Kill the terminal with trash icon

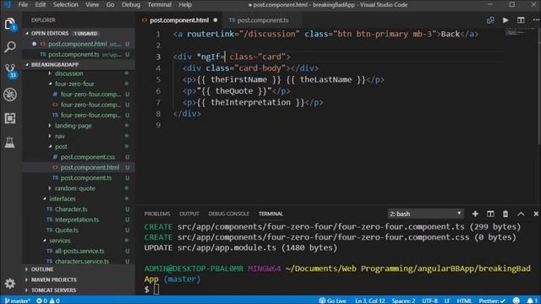(505, 214)
